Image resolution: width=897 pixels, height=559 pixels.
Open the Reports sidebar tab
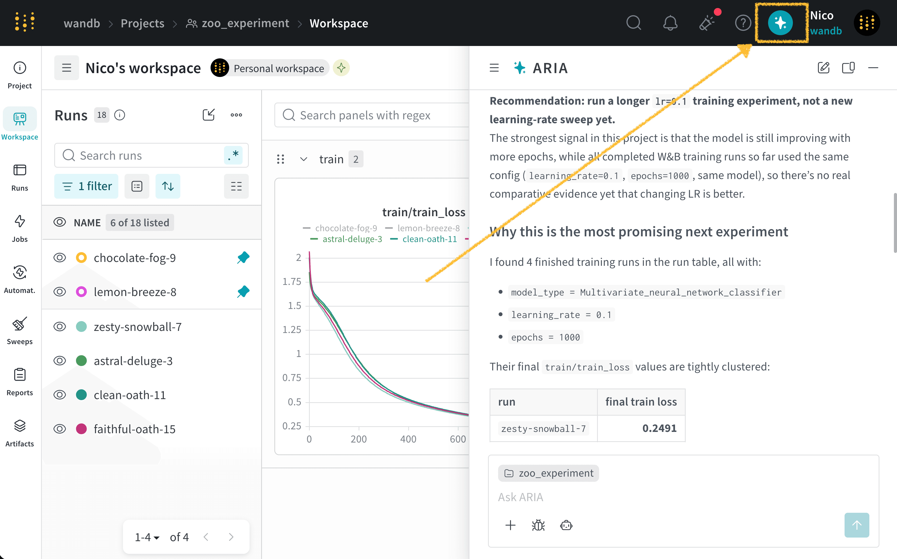tap(20, 382)
